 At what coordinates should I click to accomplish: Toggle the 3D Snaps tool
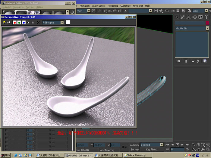(105, 11)
